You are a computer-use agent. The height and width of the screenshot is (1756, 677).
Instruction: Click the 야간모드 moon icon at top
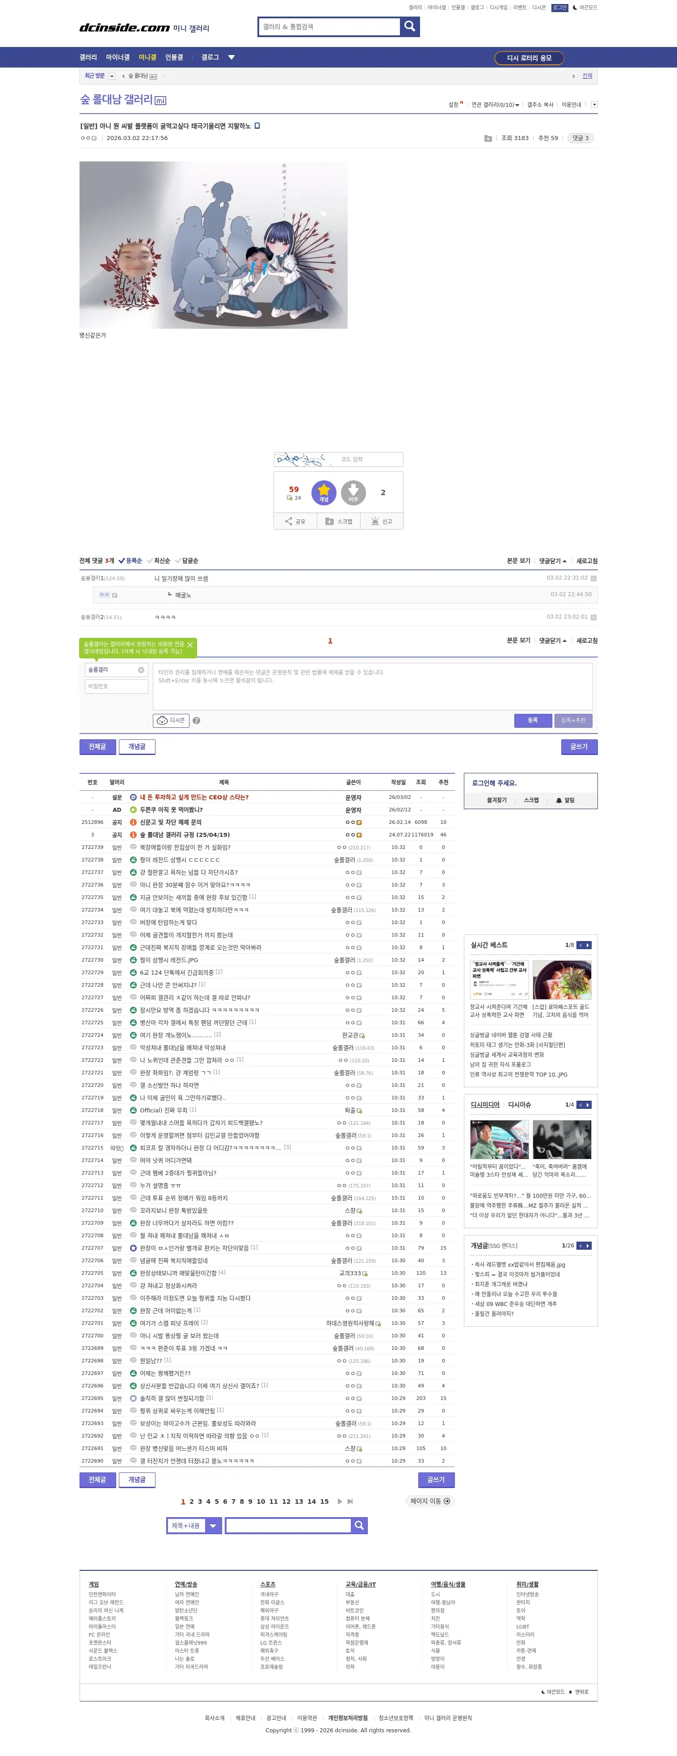[575, 8]
